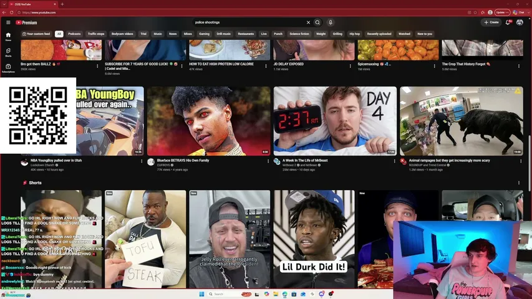The height and width of the screenshot is (299, 532).
Task: Open Shorts from the left sidebar
Action: (x=8, y=52)
